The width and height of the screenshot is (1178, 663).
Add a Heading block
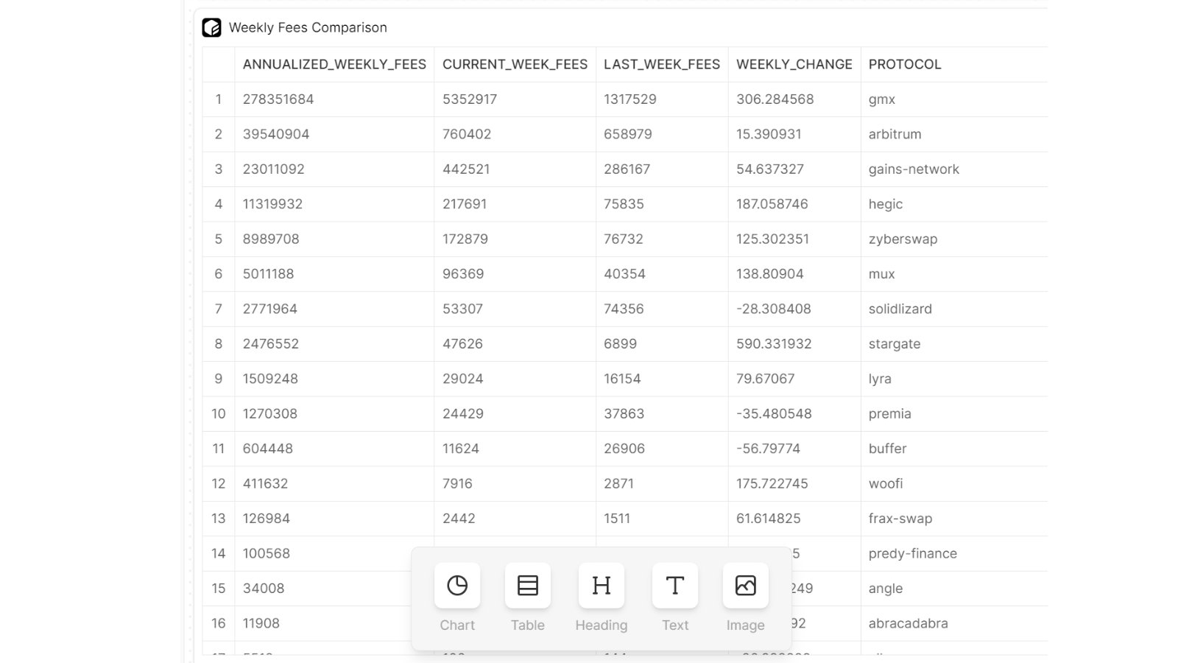click(602, 586)
